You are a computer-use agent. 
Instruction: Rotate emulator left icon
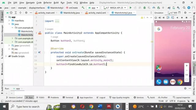168,18
